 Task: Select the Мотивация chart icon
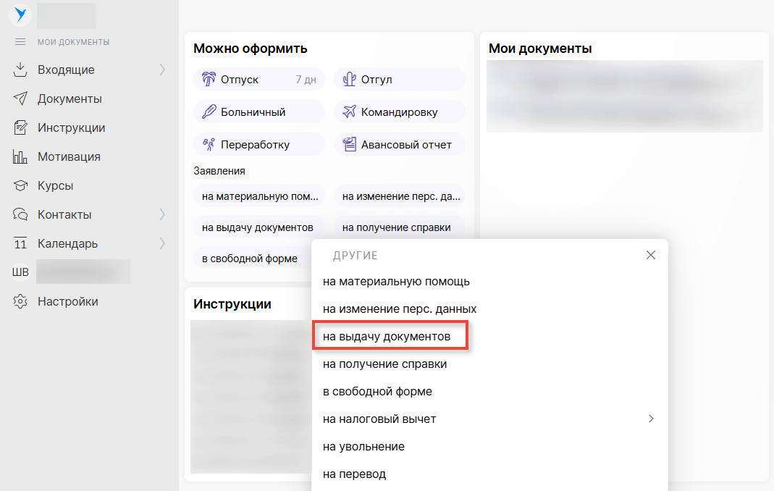point(20,157)
